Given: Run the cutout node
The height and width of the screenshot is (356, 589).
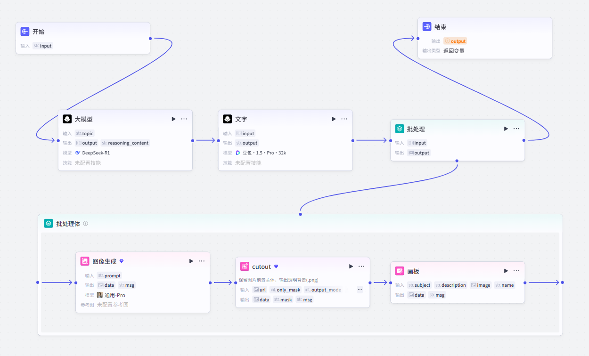Looking at the screenshot, I should (x=351, y=267).
